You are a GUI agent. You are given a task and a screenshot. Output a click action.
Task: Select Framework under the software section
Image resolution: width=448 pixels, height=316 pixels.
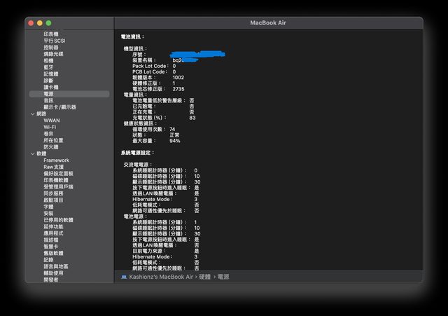(56, 160)
